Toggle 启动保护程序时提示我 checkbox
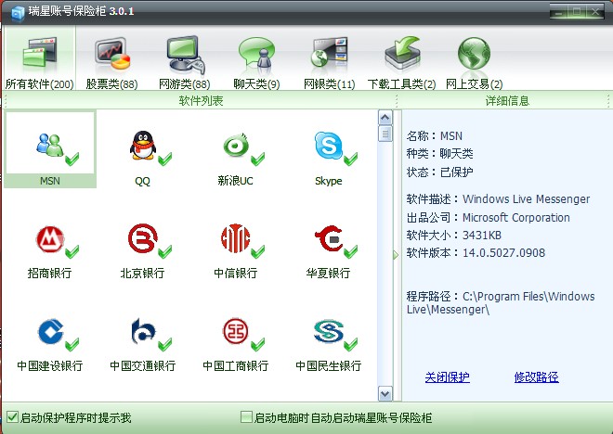The height and width of the screenshot is (434, 613). point(12,416)
